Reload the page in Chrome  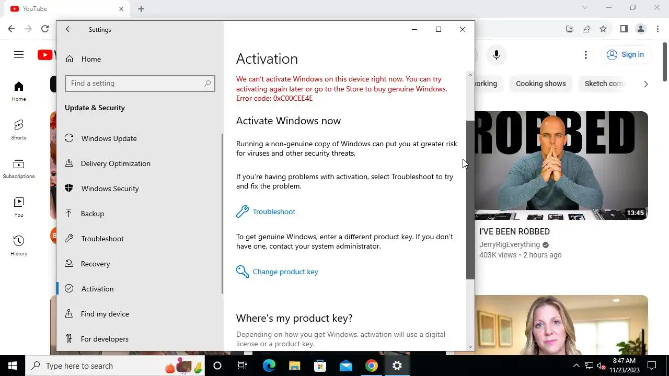(45, 29)
